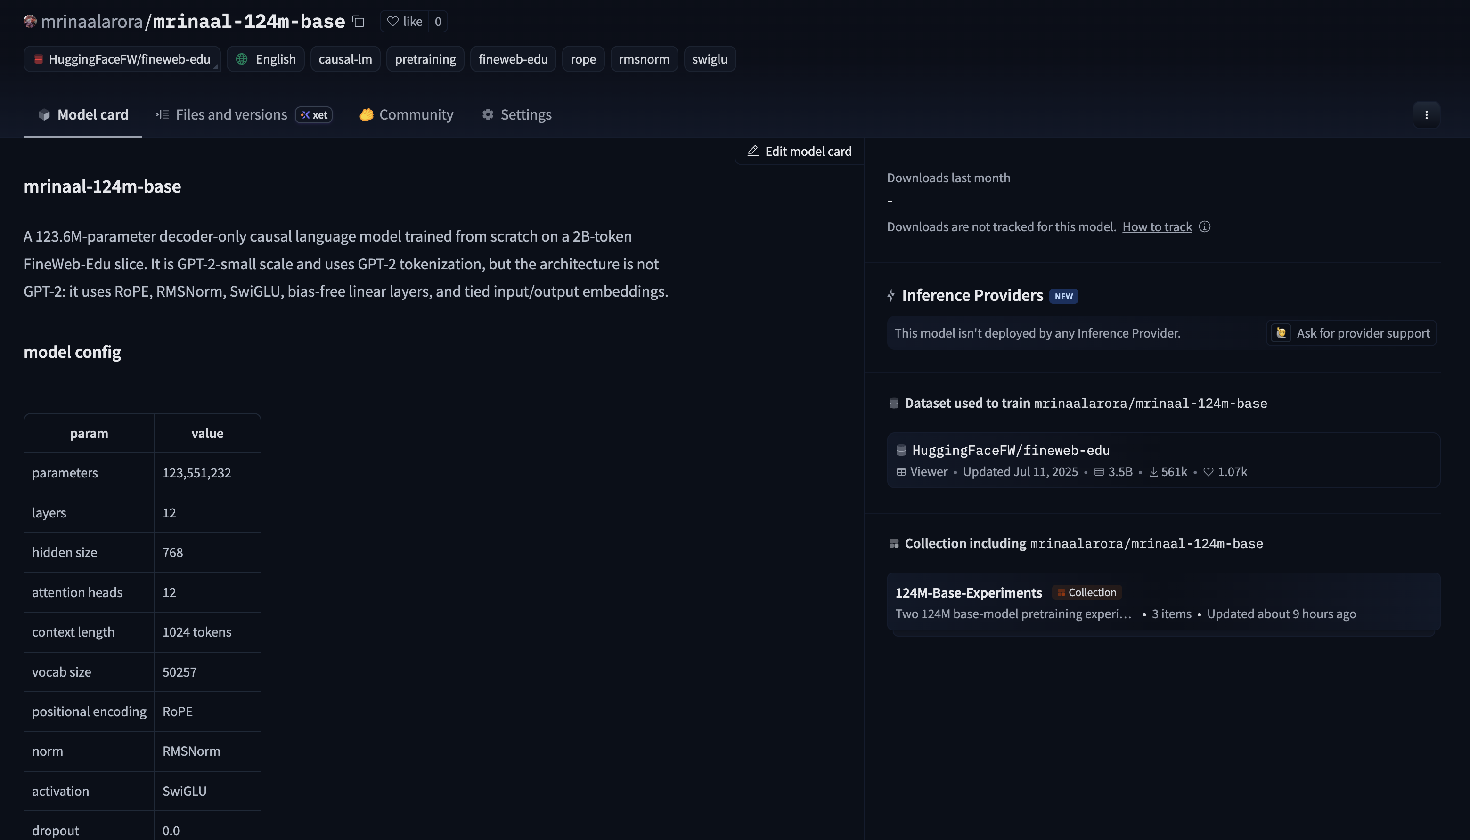1470x840 pixels.
Task: Click Ask for provider support
Action: [1351, 333]
